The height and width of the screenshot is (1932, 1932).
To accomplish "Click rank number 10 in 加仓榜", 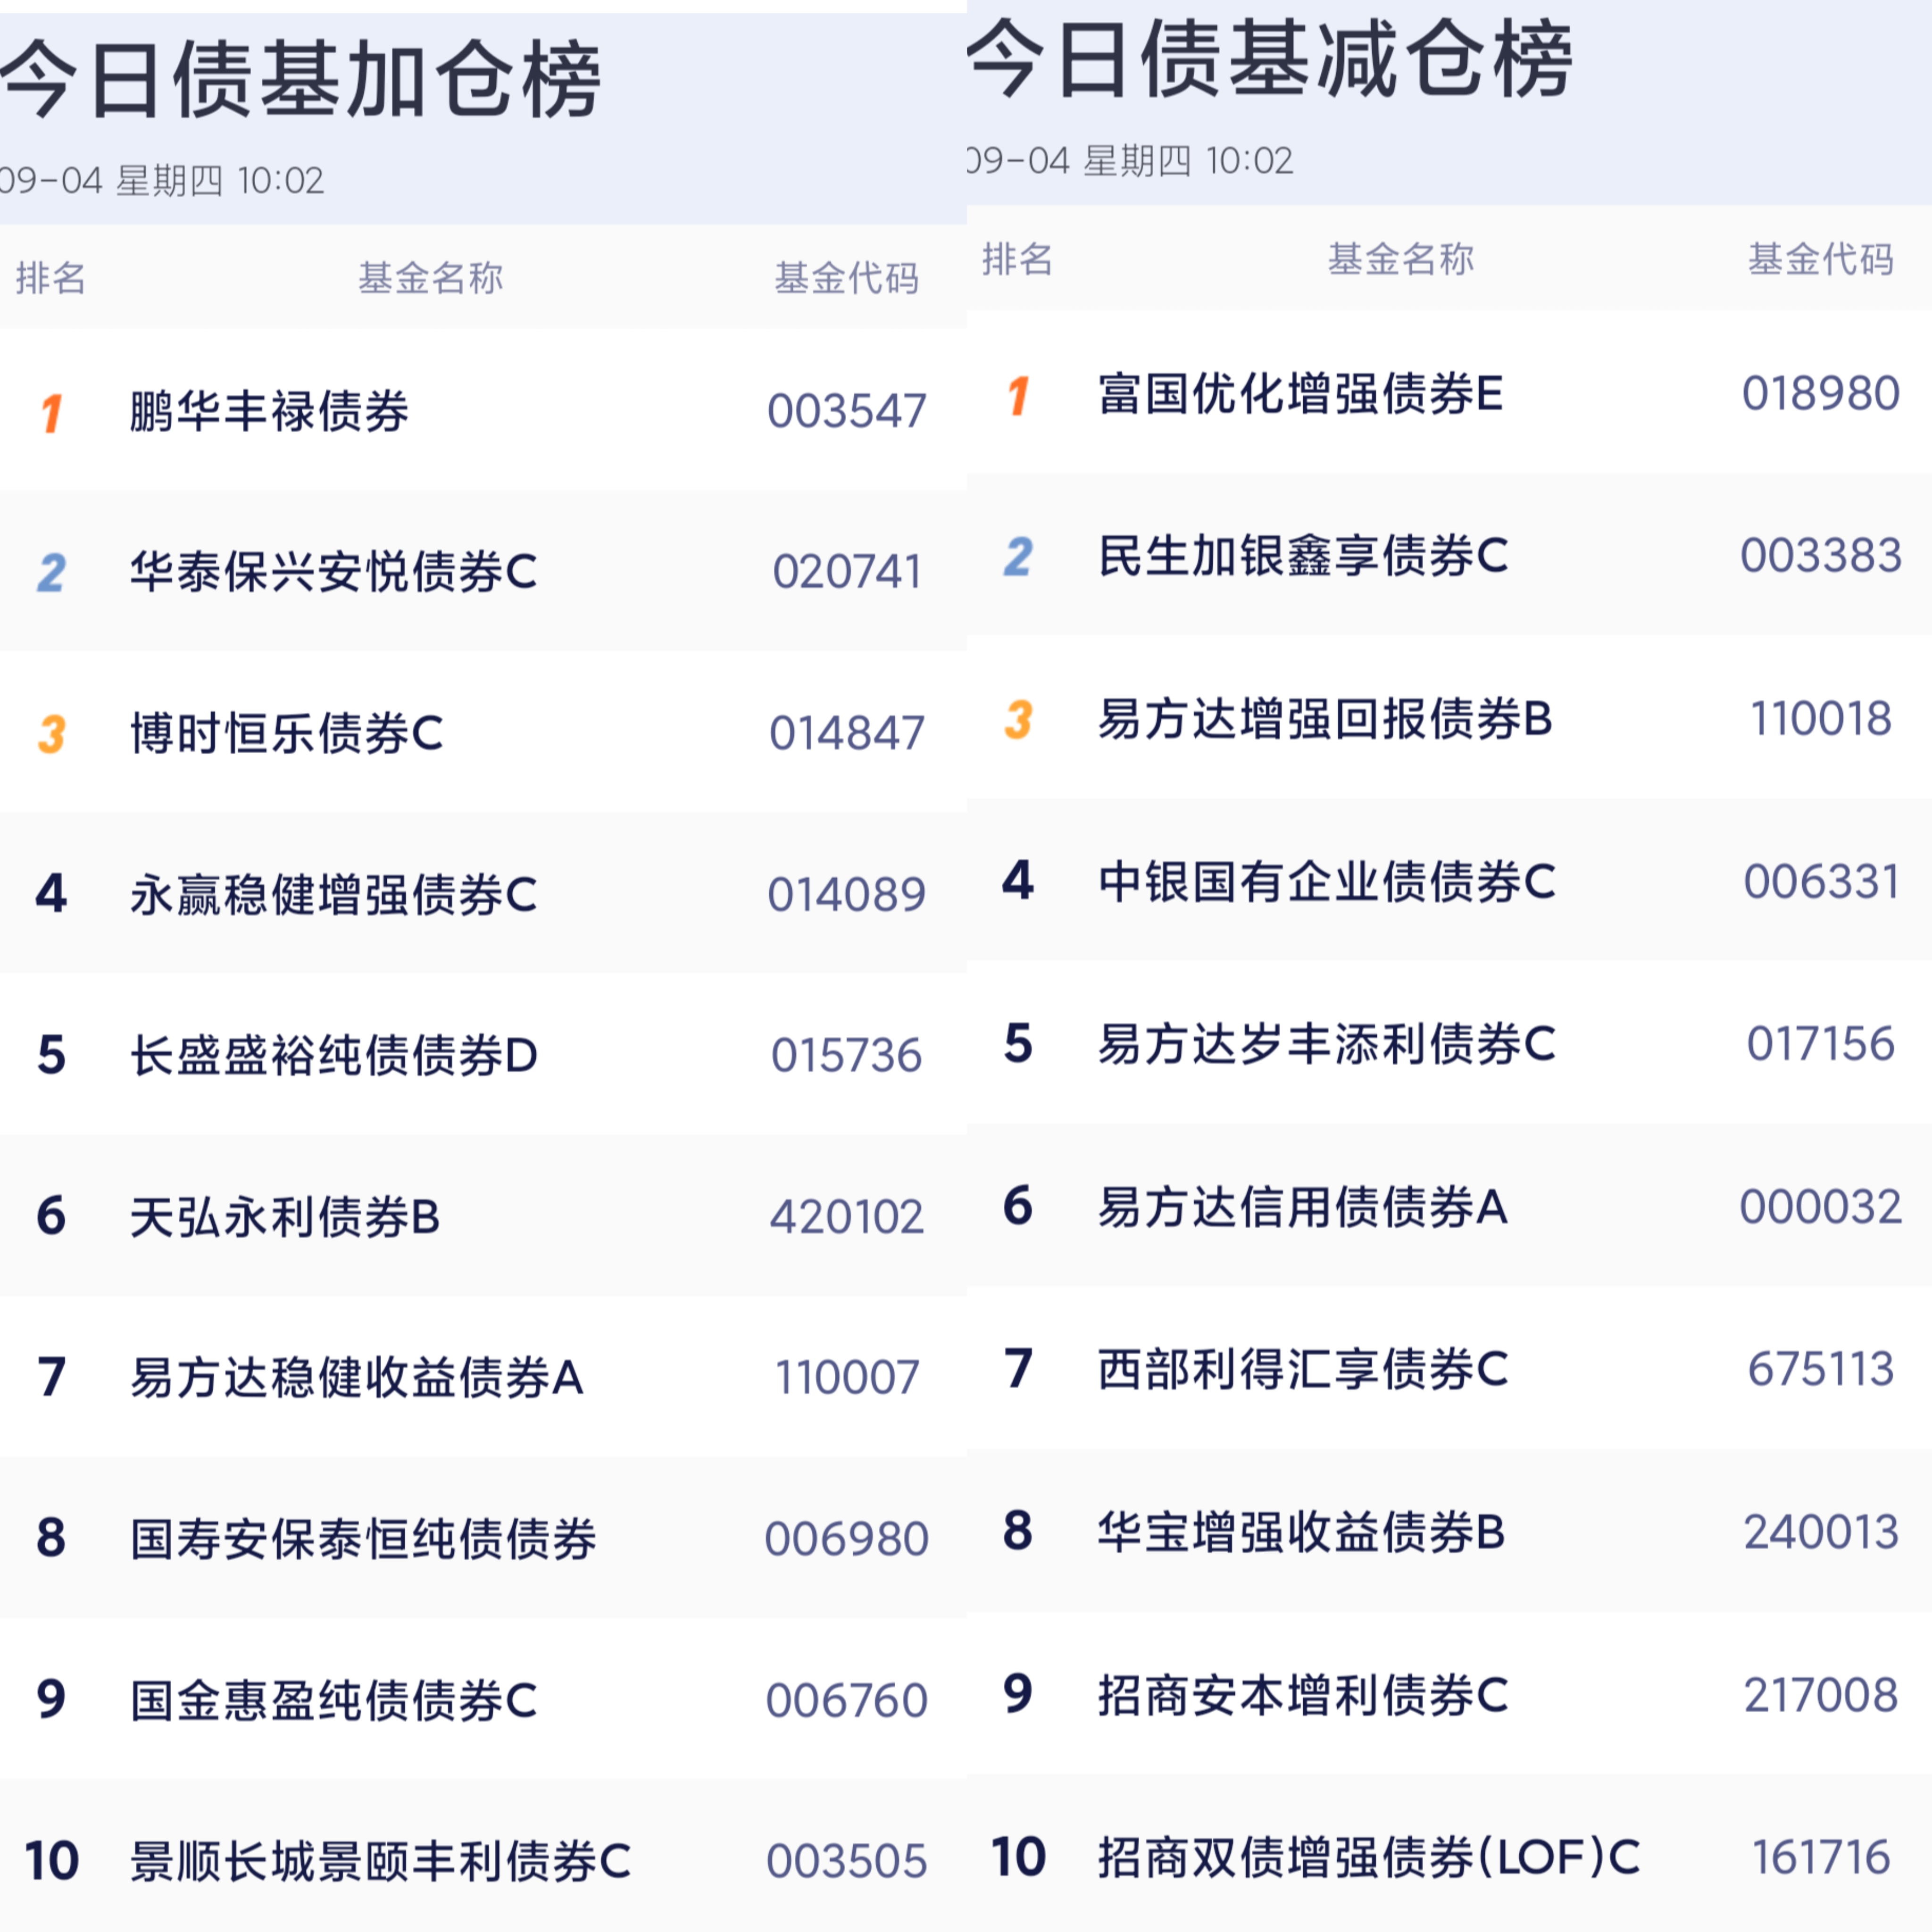I will (x=51, y=1861).
